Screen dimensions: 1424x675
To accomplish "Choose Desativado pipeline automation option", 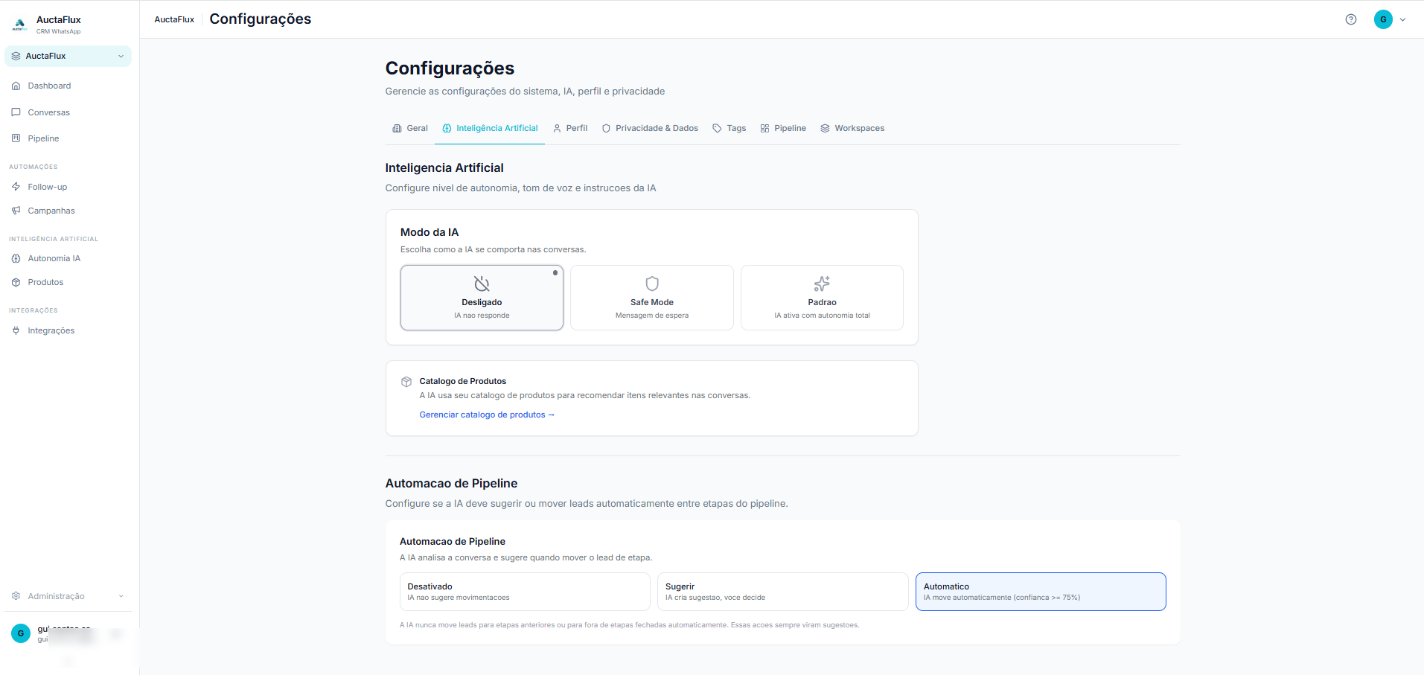I will click(x=525, y=592).
